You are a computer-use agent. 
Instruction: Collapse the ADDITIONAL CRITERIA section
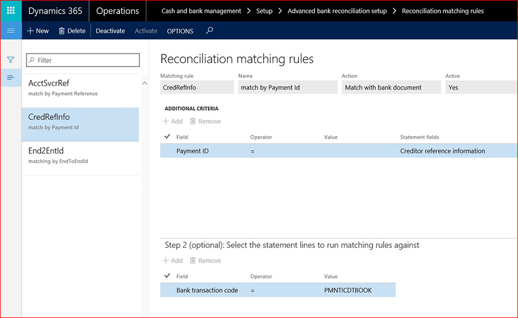pos(192,108)
